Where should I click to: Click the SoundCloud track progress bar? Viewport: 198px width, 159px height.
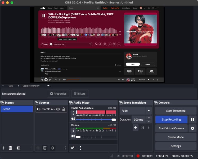[92, 80]
